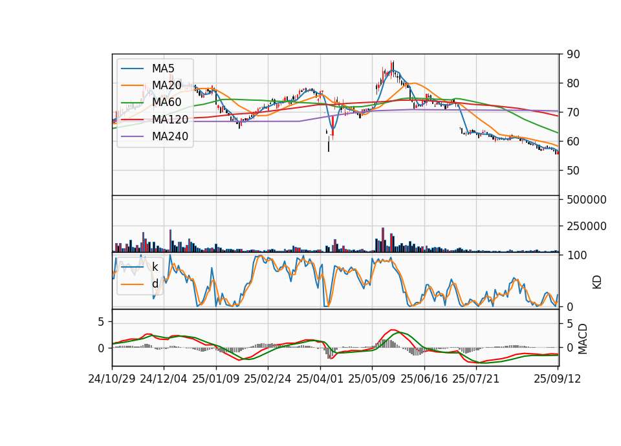The image size is (621, 446).
Task: Click the 500000 volume axis label
Action: click(x=587, y=200)
